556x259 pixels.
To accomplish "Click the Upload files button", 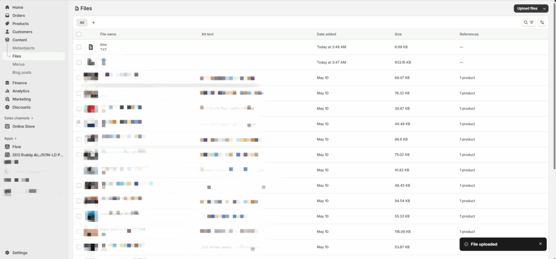I will click(527, 8).
